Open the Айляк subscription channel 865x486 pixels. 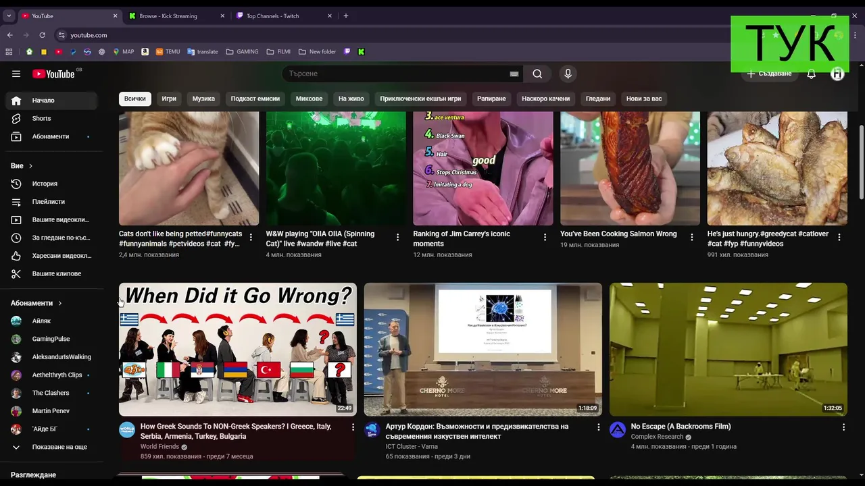pyautogui.click(x=51, y=321)
